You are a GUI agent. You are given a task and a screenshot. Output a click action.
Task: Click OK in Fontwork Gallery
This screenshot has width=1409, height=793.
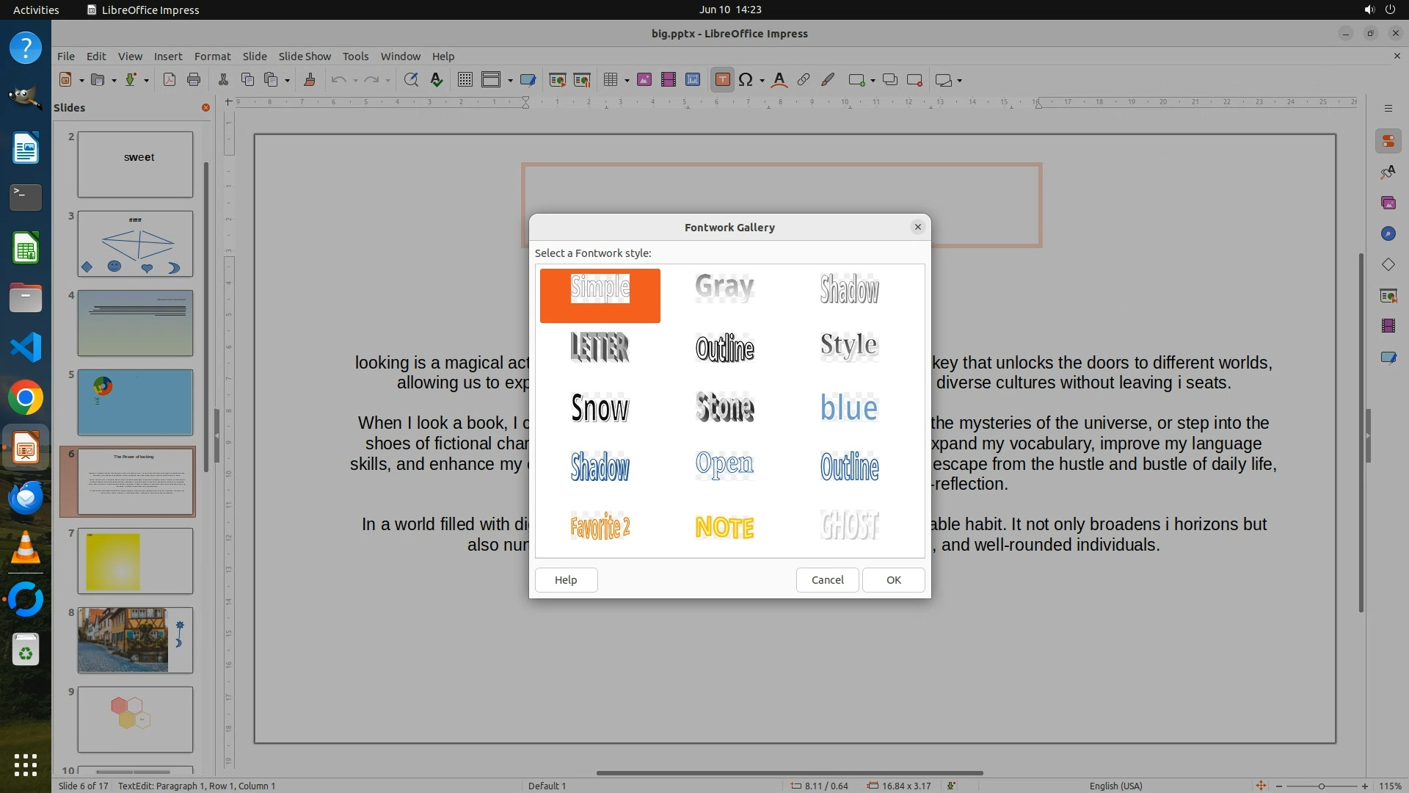(893, 579)
